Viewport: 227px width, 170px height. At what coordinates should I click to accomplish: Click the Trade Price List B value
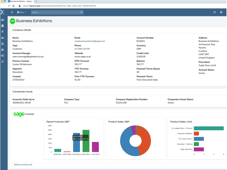pyautogui.click(x=207, y=65)
